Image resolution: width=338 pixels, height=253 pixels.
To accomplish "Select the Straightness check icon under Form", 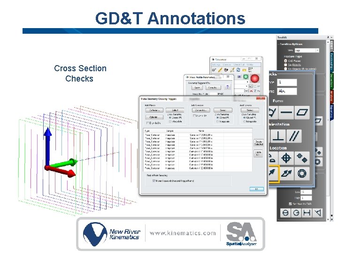I will pyautogui.click(x=286, y=112).
